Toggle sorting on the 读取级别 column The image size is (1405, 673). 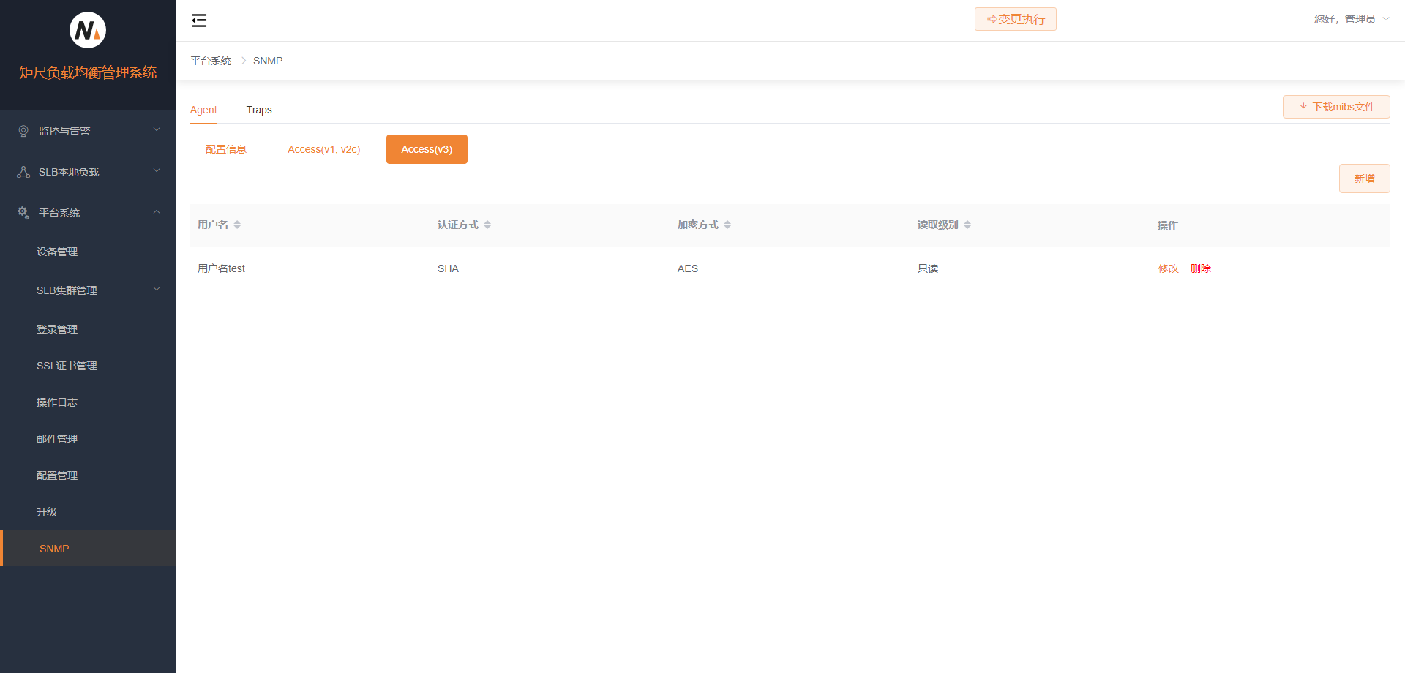click(967, 225)
